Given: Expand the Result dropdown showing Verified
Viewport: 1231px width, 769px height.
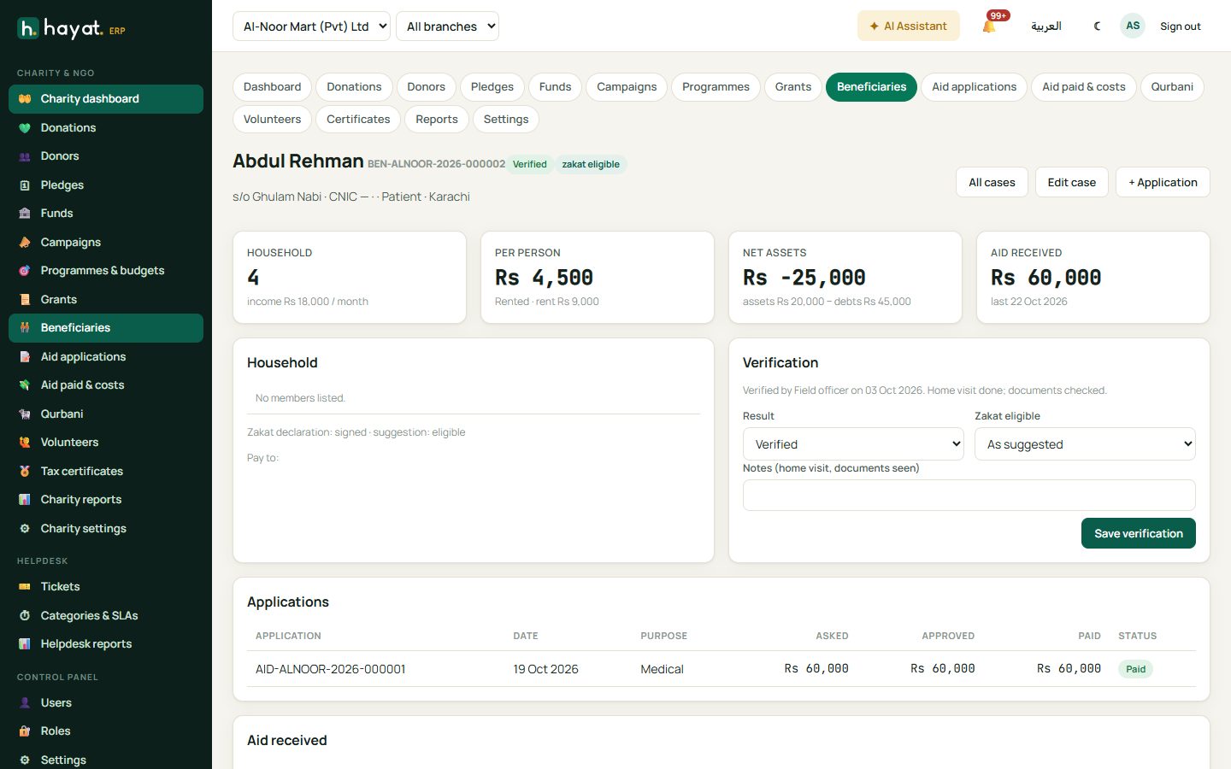Looking at the screenshot, I should pyautogui.click(x=853, y=444).
